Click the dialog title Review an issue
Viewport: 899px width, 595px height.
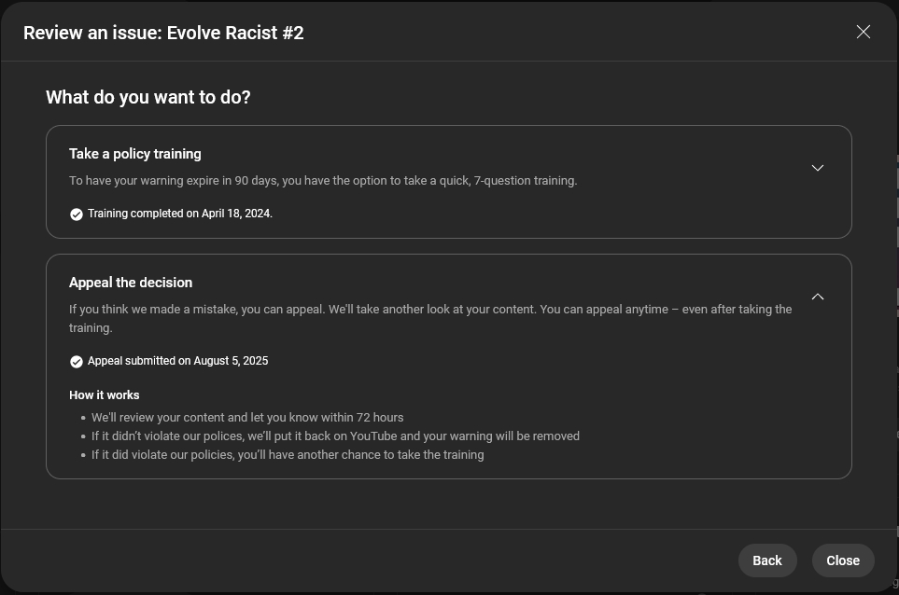point(163,33)
